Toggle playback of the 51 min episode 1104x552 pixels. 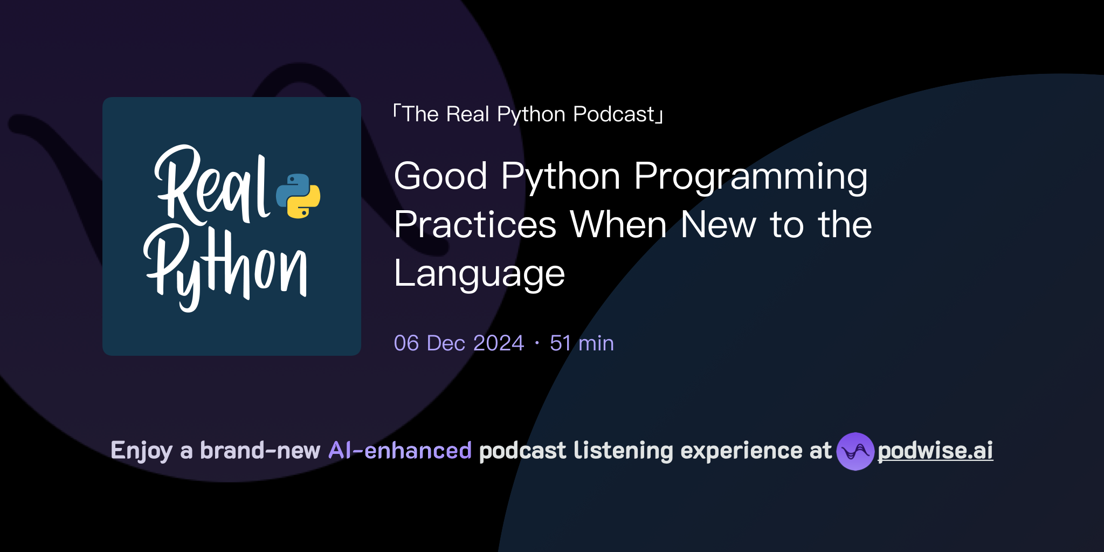(x=581, y=343)
